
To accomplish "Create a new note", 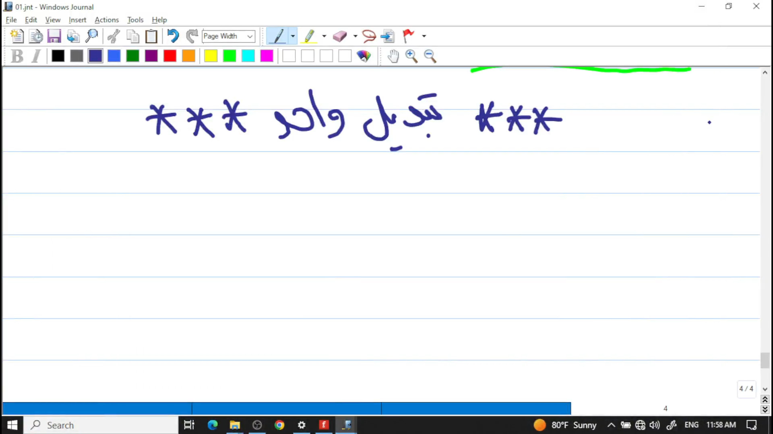I will tap(17, 36).
